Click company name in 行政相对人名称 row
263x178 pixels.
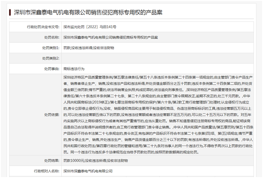pos(88,171)
